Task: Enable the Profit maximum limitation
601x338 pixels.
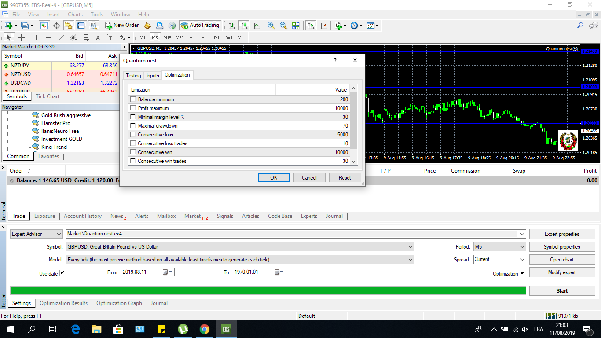Action: [133, 108]
